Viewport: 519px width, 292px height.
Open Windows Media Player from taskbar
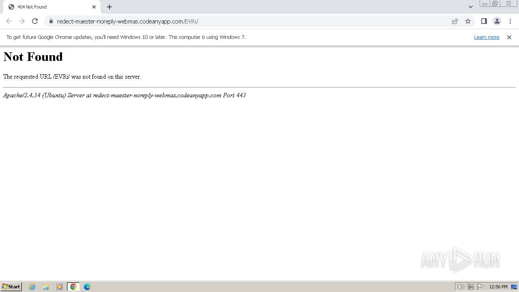point(60,287)
